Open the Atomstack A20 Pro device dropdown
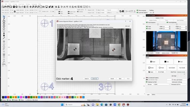Screen dimensions: 190x107 tap(179, 84)
